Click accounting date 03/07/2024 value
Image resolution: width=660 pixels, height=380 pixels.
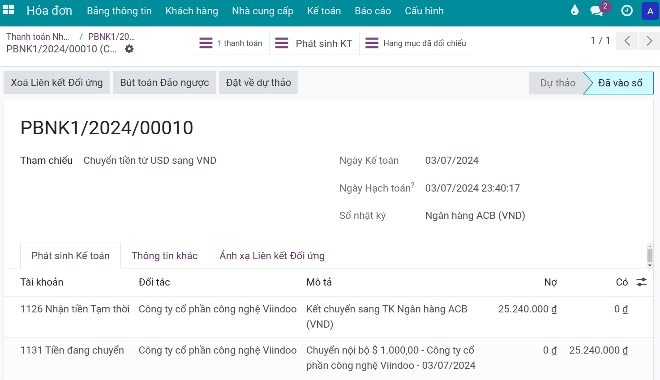click(452, 160)
